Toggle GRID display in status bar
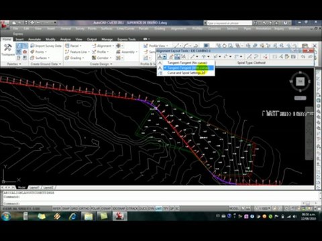 (74, 208)
